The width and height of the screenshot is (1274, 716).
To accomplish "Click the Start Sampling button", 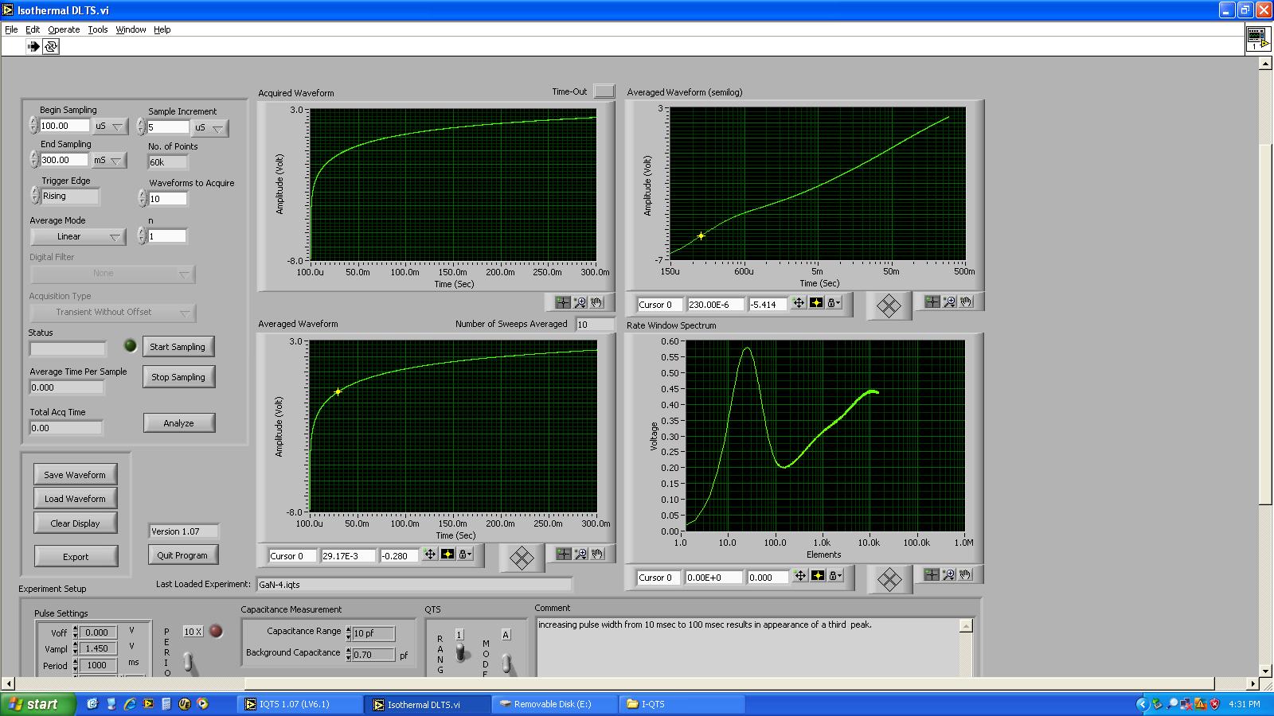I will tap(178, 347).
